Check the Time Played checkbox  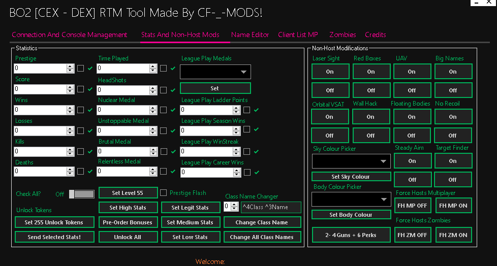[x=163, y=68]
